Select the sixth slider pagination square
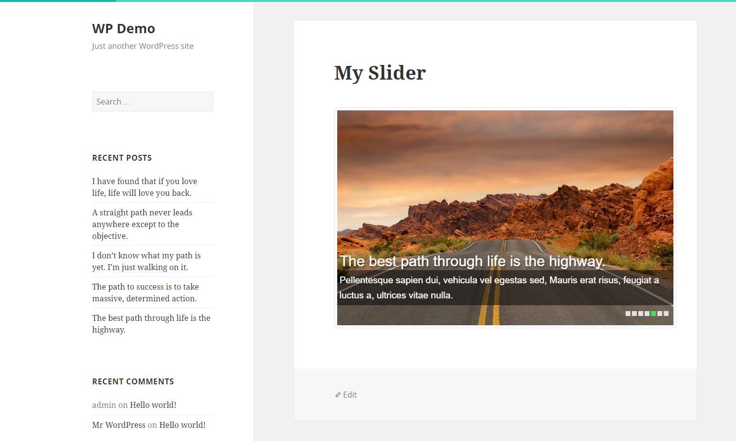Image resolution: width=736 pixels, height=441 pixels. (x=660, y=314)
